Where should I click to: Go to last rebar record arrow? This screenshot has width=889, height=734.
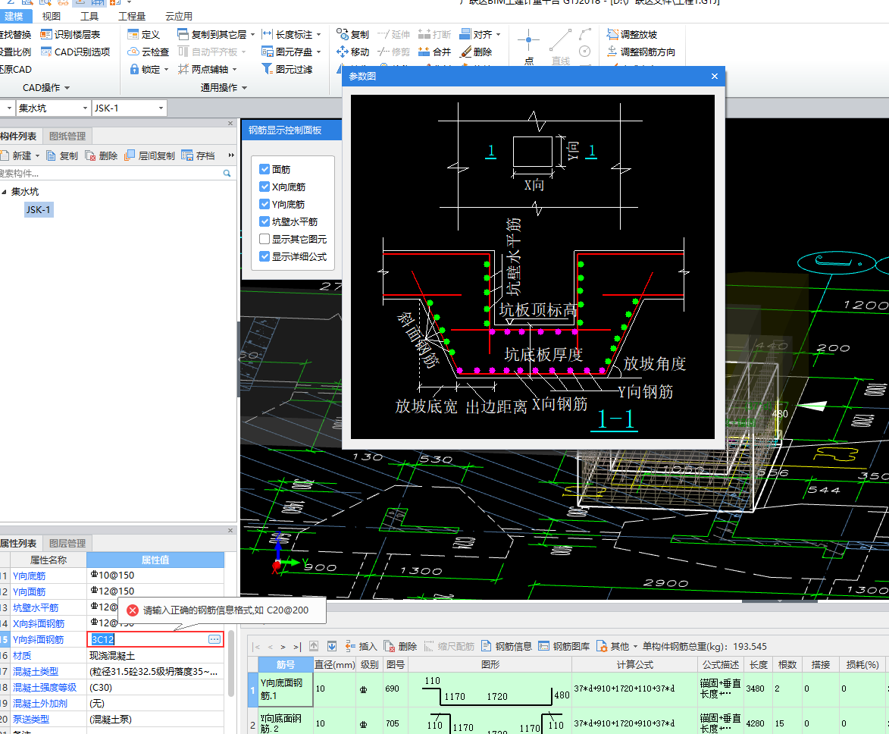(296, 646)
